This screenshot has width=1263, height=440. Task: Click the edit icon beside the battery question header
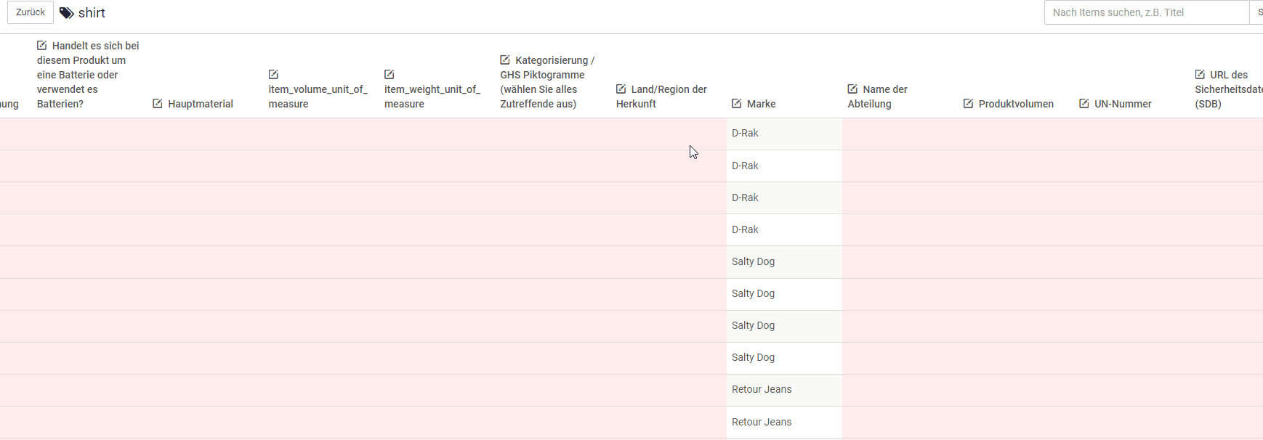click(42, 46)
